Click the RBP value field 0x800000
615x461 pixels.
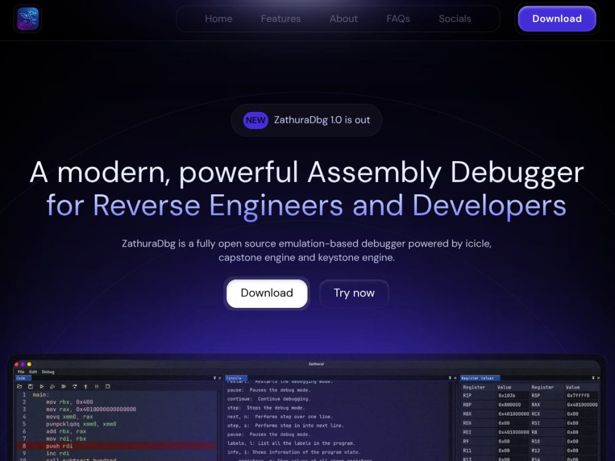[512, 404]
